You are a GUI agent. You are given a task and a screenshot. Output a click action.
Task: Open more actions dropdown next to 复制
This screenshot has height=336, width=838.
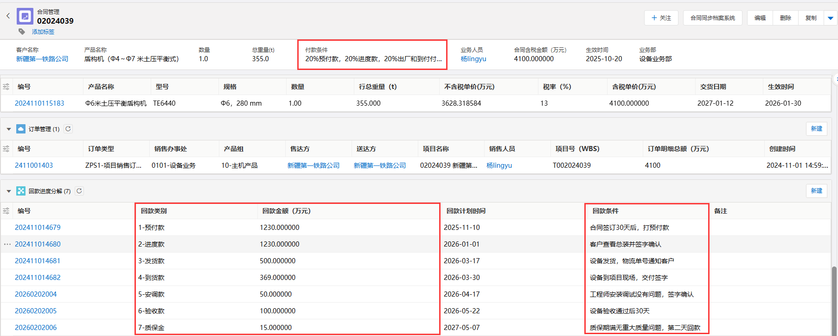pos(830,18)
